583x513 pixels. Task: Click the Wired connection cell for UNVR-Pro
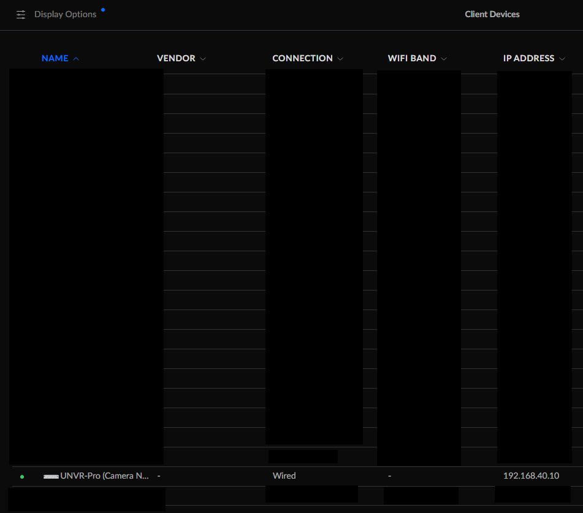click(284, 476)
